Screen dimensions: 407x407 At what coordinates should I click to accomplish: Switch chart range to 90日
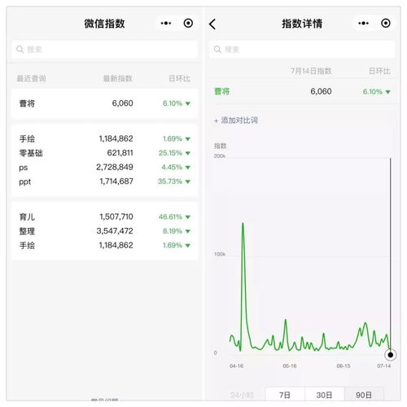364,395
